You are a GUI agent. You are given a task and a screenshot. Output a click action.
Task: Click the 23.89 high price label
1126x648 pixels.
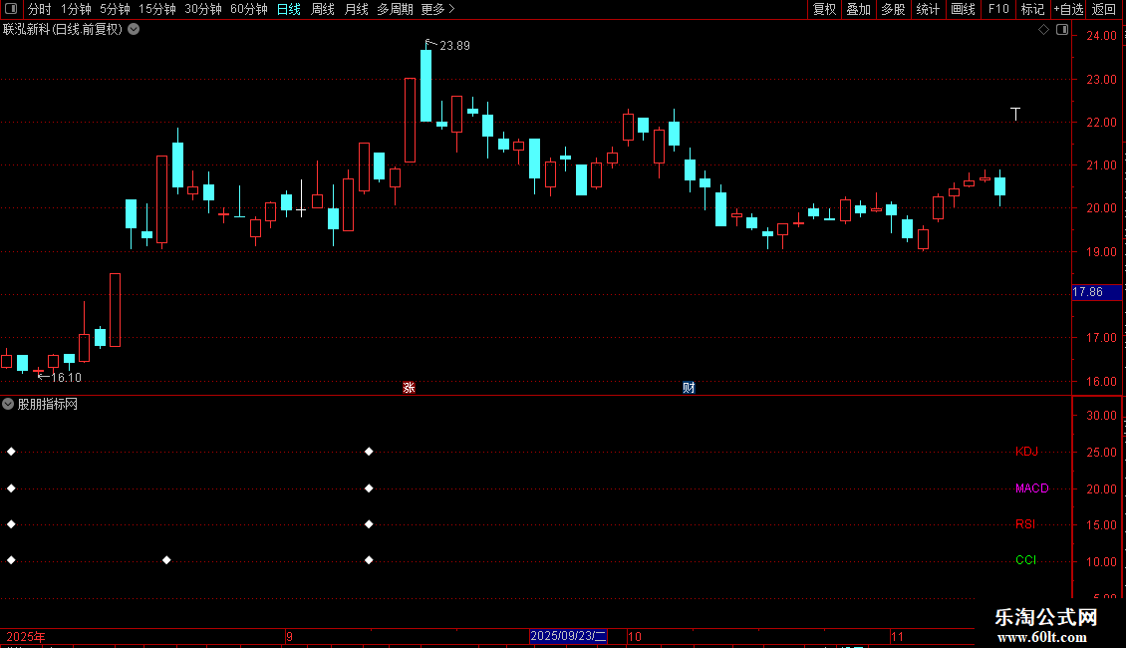(x=454, y=45)
